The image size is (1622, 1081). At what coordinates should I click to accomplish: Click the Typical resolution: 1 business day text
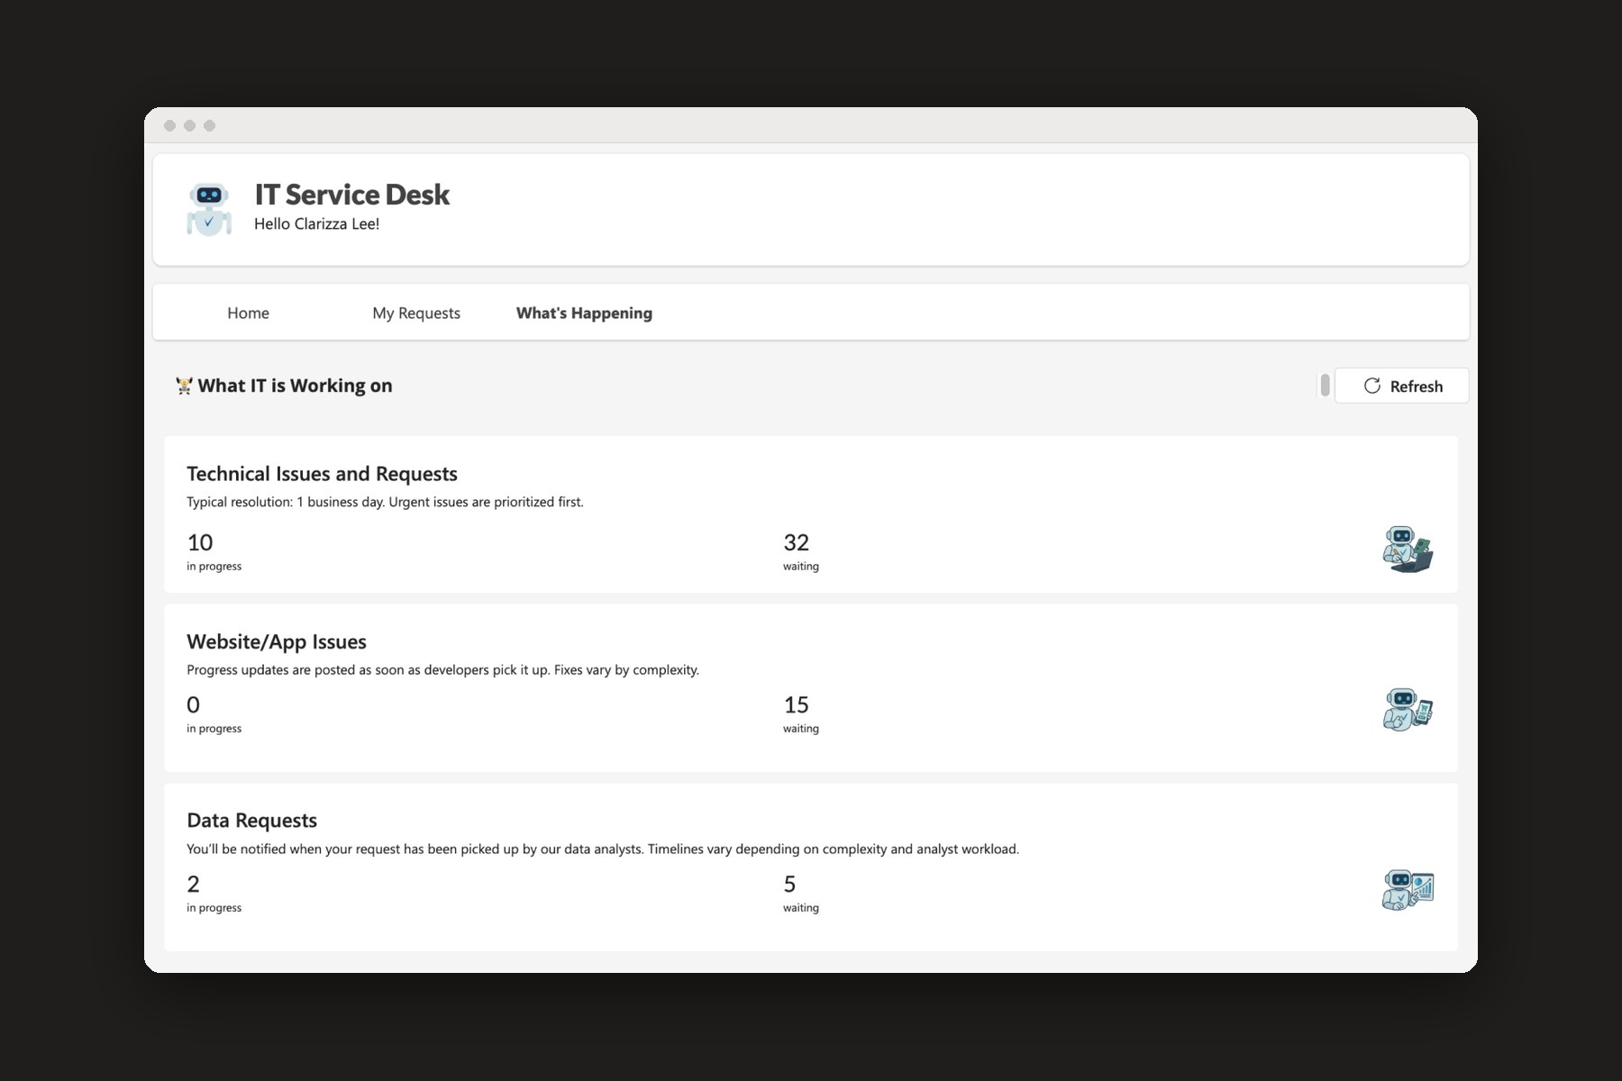(385, 502)
